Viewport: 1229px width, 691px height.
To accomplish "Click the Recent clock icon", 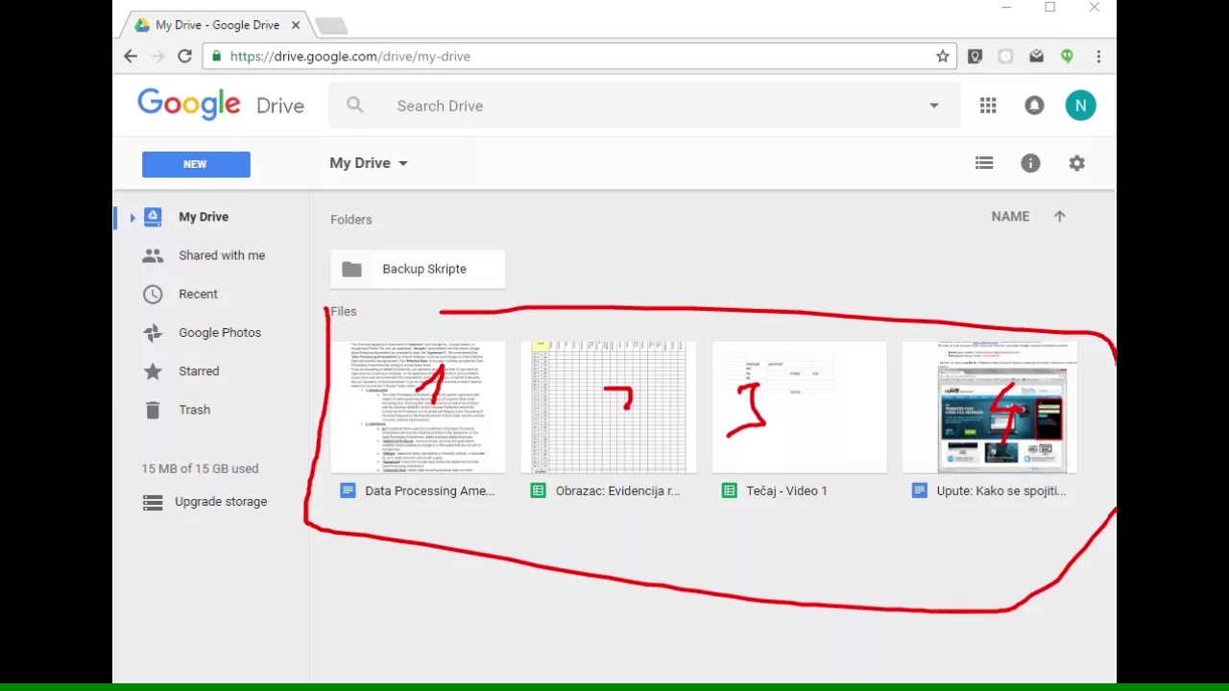I will 153,295.
